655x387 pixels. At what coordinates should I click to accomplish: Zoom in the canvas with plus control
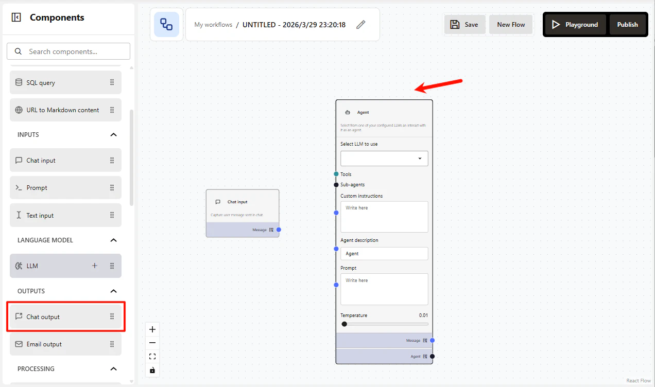pos(152,329)
